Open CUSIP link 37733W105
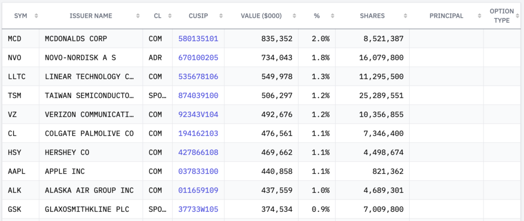 pyautogui.click(x=198, y=209)
